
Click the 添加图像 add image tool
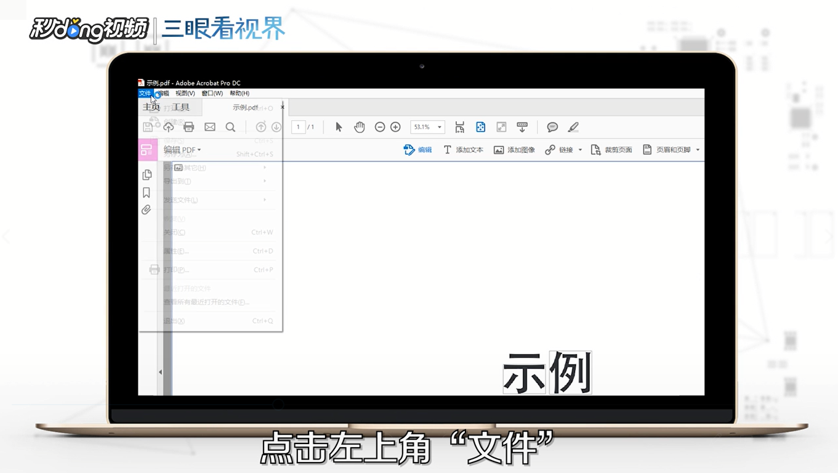point(514,150)
